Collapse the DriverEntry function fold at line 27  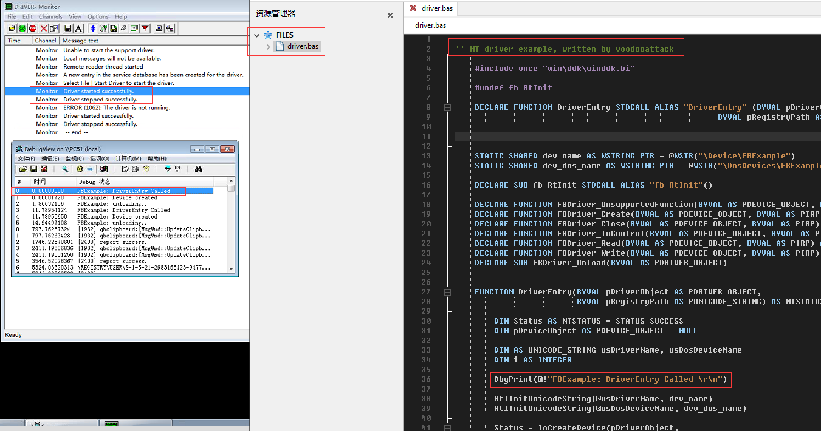point(447,291)
